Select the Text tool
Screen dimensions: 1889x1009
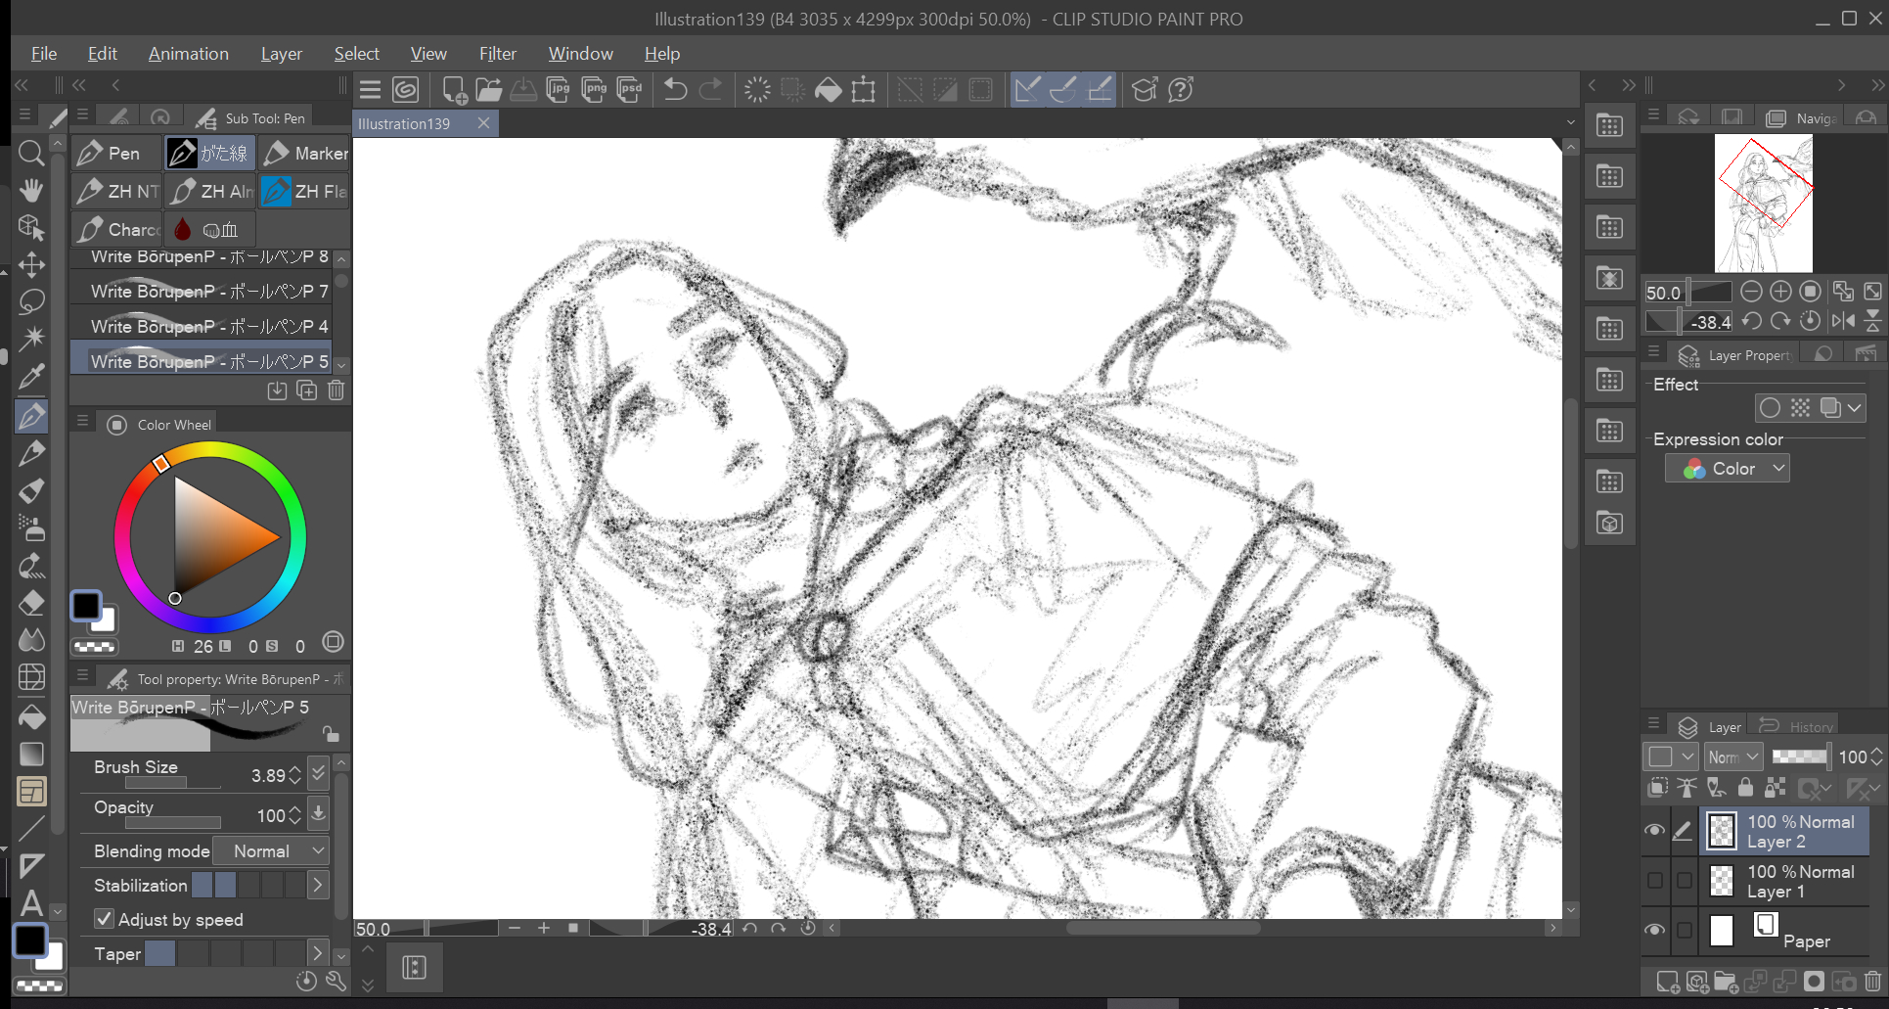(x=31, y=902)
